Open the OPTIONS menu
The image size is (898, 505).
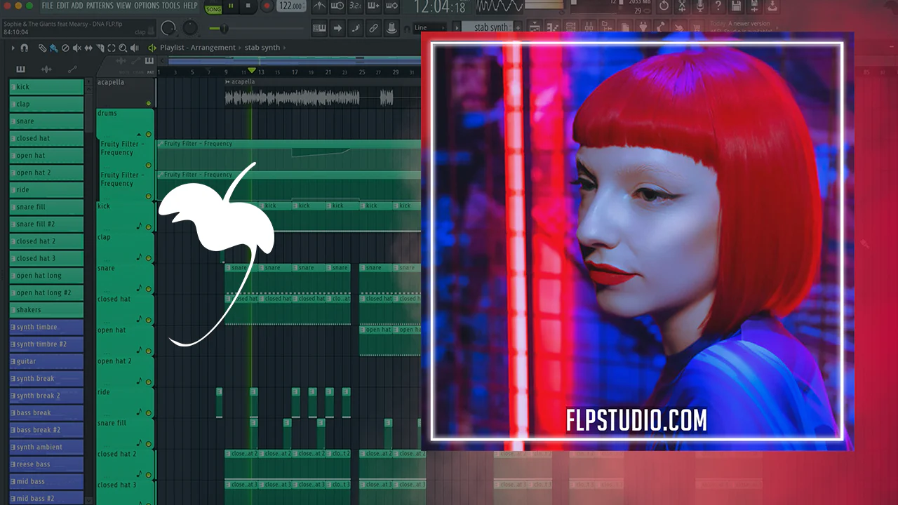pyautogui.click(x=147, y=6)
